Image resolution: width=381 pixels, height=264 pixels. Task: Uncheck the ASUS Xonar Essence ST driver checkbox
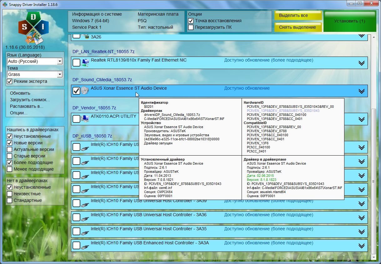(x=76, y=91)
